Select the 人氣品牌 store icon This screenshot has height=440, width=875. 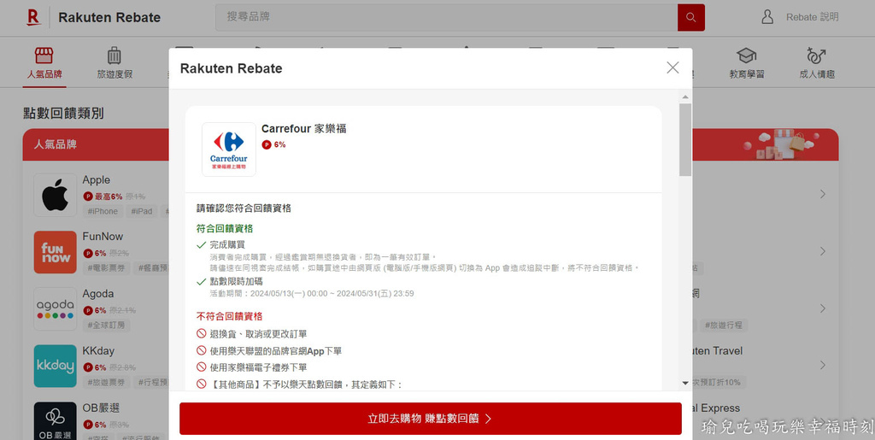(x=44, y=56)
